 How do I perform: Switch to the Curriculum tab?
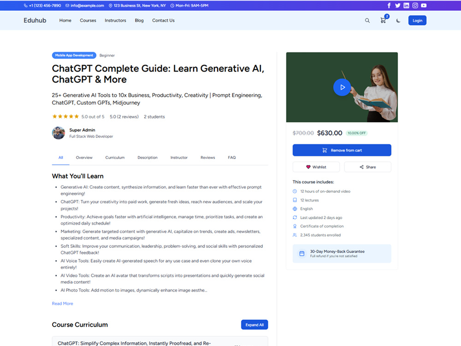115,158
